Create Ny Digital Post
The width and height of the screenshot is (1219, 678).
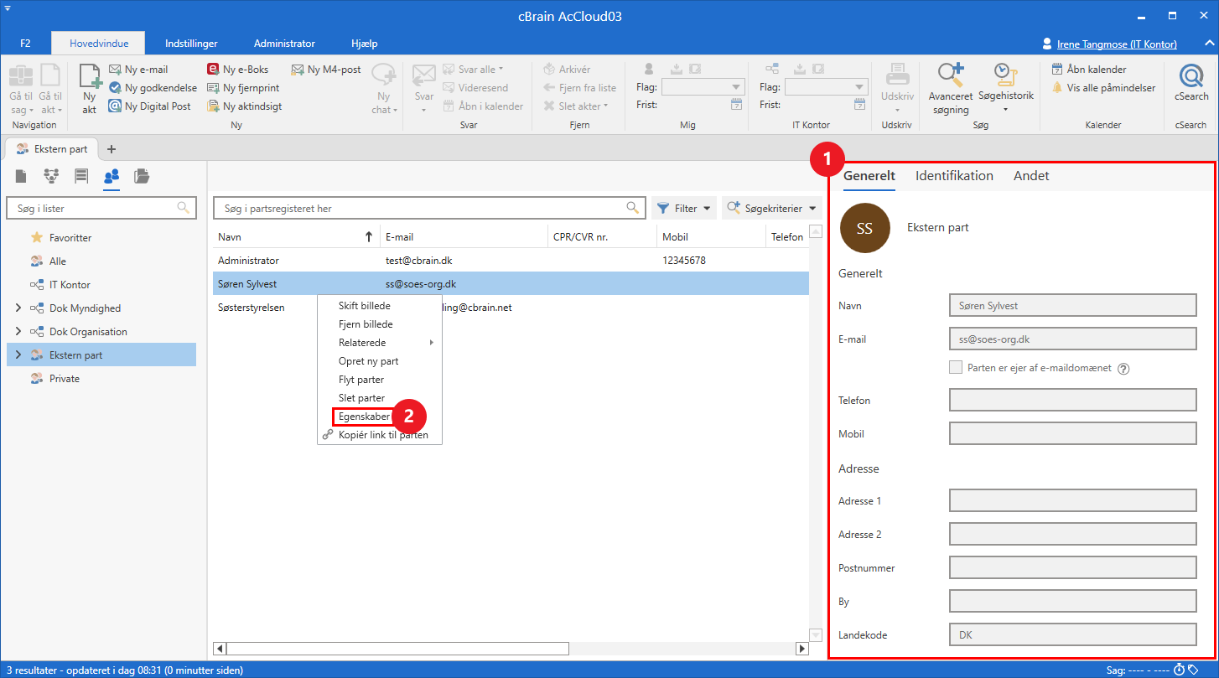(150, 106)
